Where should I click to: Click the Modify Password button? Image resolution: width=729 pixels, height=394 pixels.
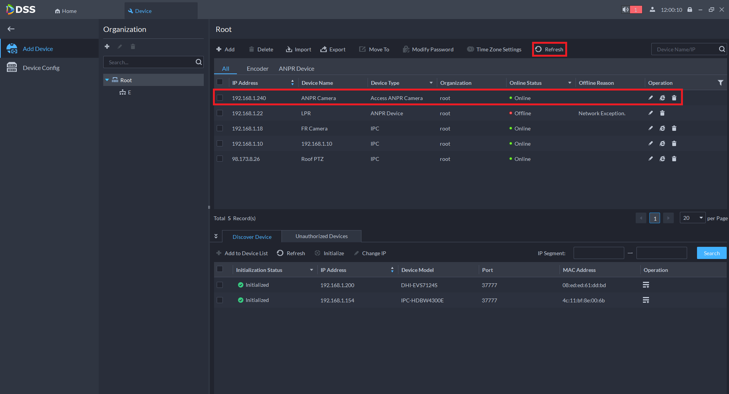[x=428, y=49]
